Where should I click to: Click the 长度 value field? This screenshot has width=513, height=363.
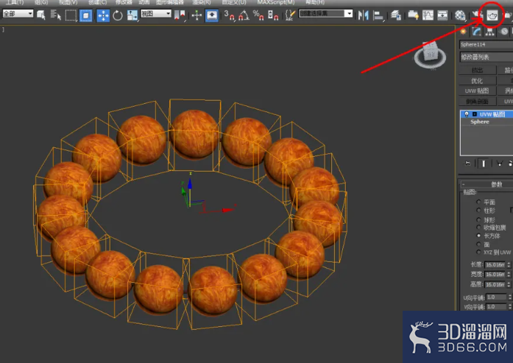[495, 264]
